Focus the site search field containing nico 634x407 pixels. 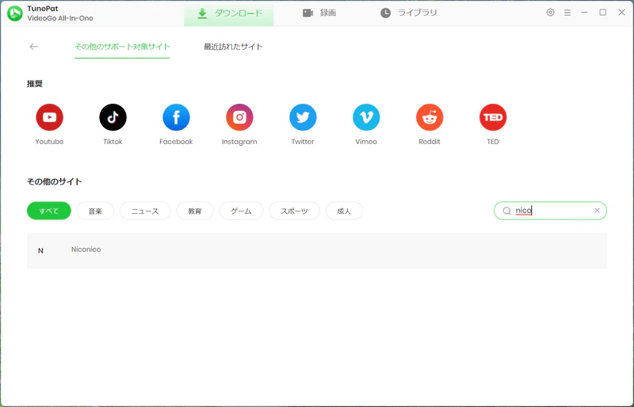point(550,211)
